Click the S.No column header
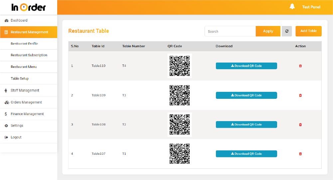This screenshot has height=180, width=333. click(x=75, y=46)
